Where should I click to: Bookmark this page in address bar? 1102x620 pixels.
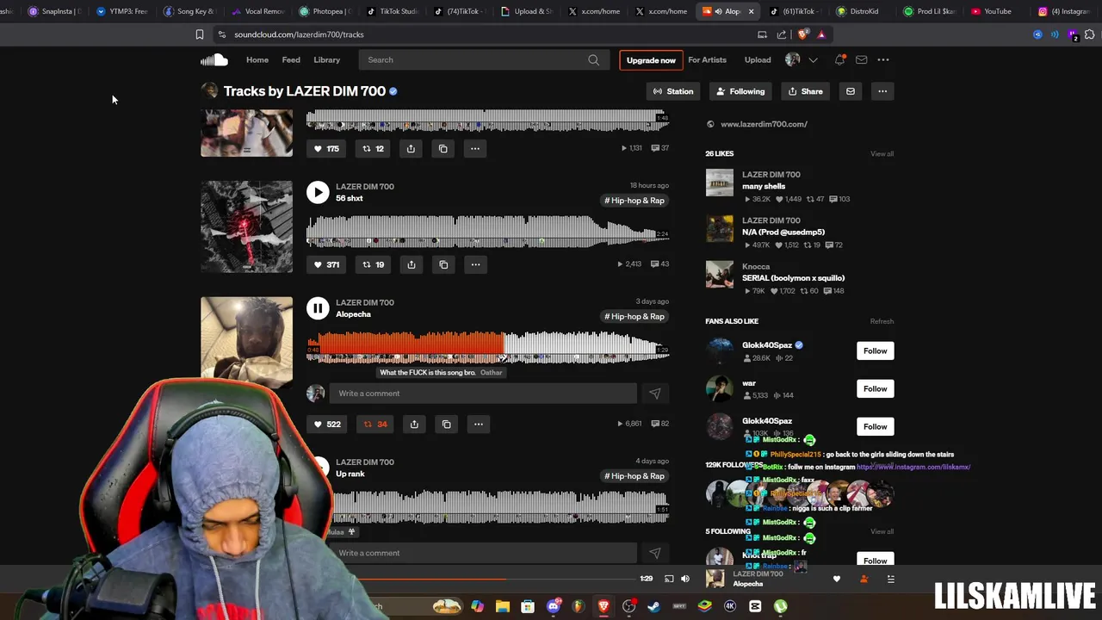(199, 34)
